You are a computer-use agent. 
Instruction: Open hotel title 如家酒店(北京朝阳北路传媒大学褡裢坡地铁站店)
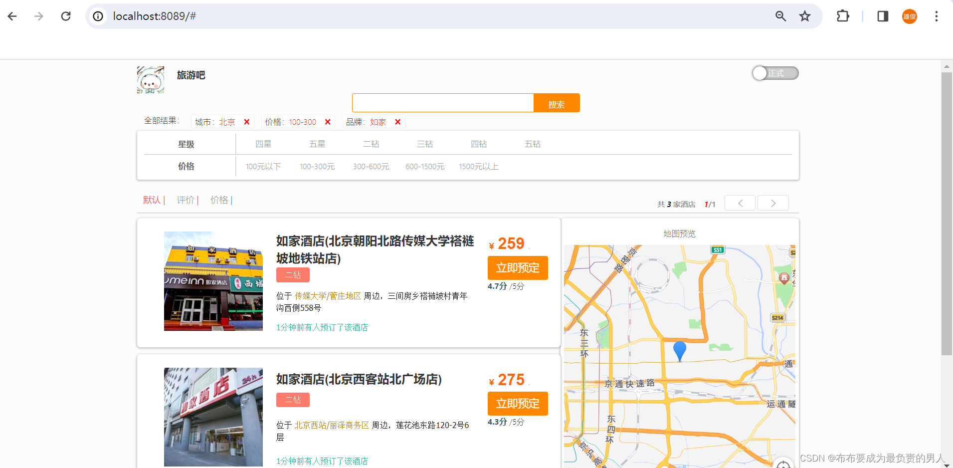pos(375,249)
